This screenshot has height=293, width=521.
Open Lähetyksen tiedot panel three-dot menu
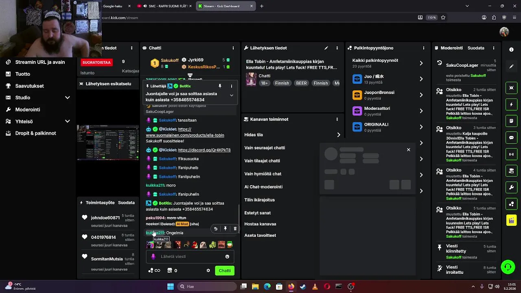(337, 48)
